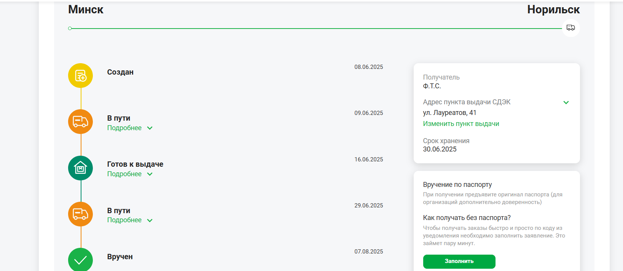Click 'Изменить пункт выдачи' link

pos(461,124)
